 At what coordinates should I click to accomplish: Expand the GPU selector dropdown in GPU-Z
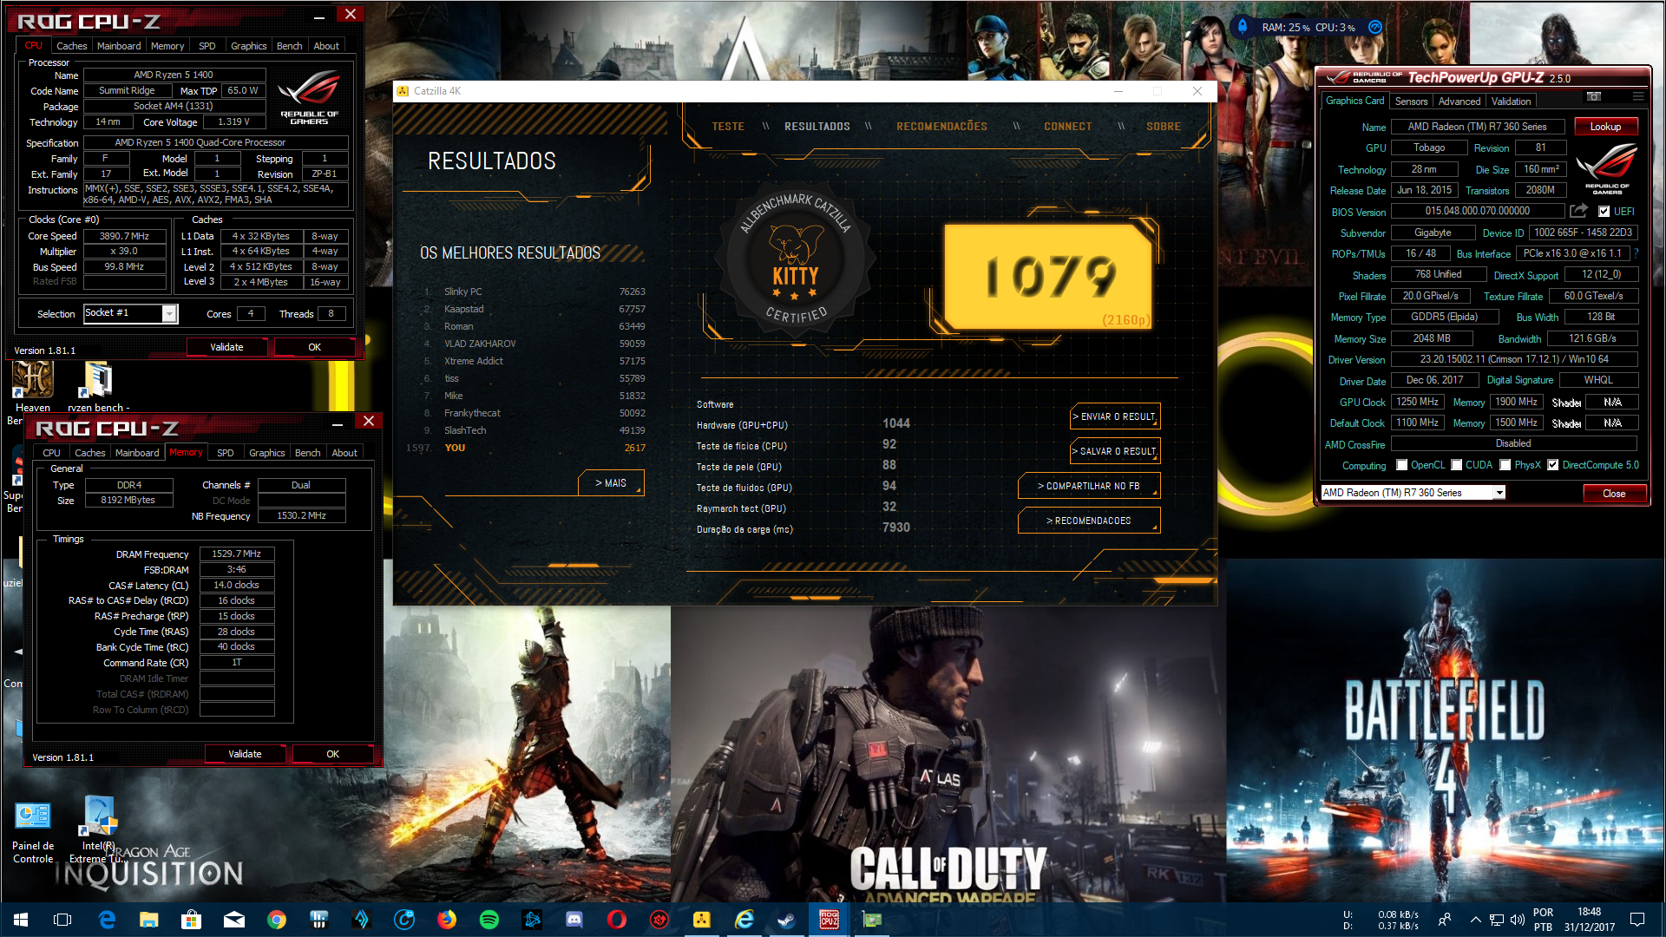coord(1499,493)
